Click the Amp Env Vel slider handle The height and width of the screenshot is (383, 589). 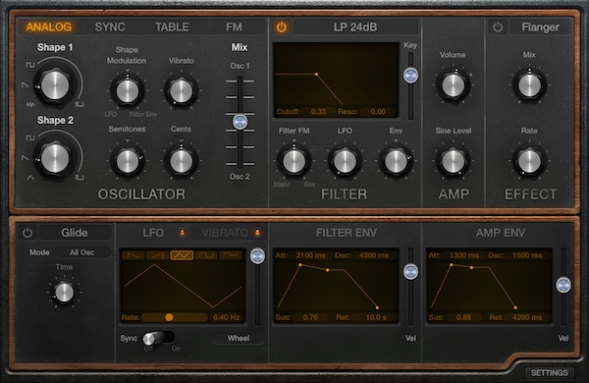[x=563, y=285]
